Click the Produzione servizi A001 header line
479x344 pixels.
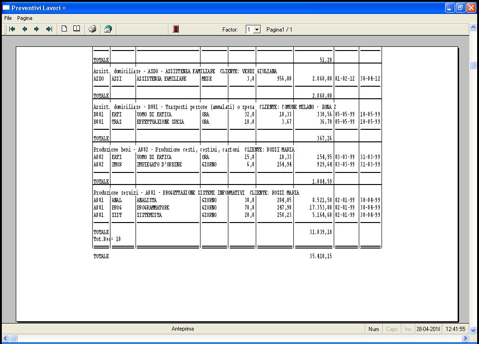pos(196,192)
